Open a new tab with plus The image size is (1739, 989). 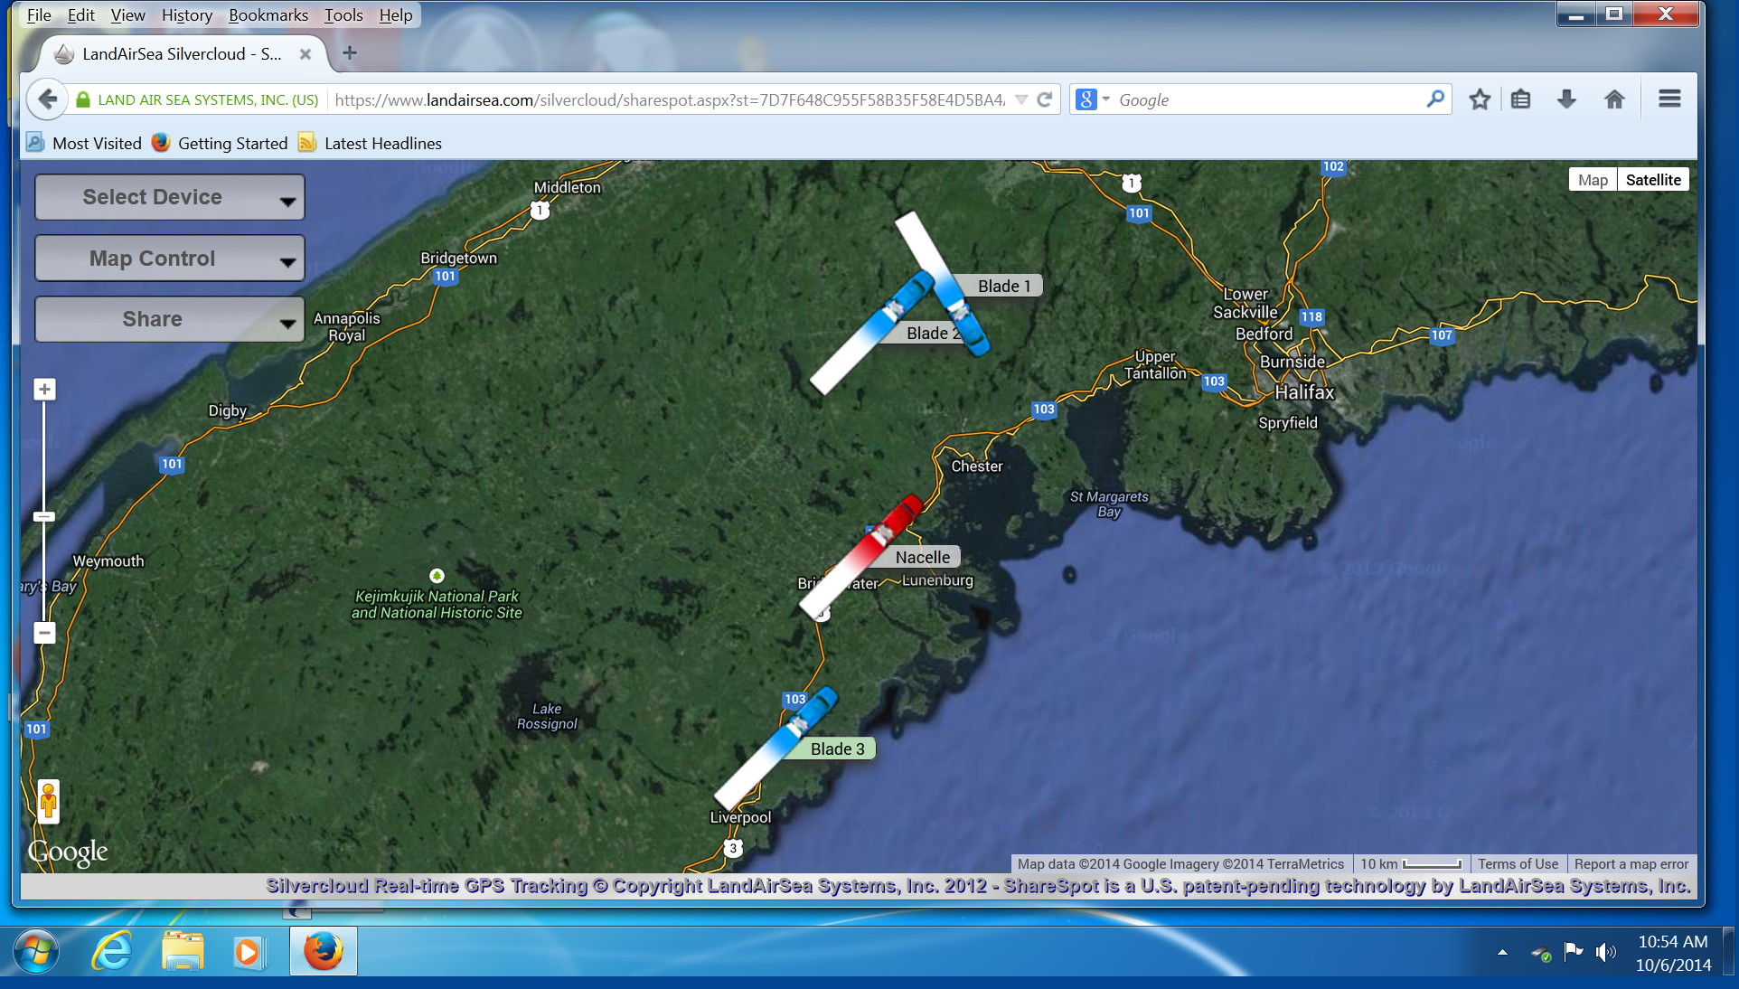350,53
